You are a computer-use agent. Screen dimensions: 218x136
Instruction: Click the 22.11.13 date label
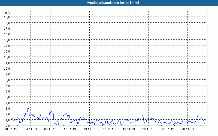tap(148, 129)
